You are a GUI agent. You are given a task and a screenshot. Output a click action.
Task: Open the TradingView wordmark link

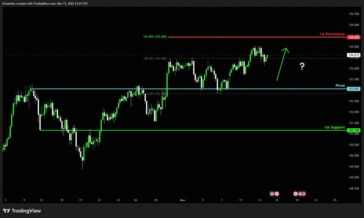(26, 211)
